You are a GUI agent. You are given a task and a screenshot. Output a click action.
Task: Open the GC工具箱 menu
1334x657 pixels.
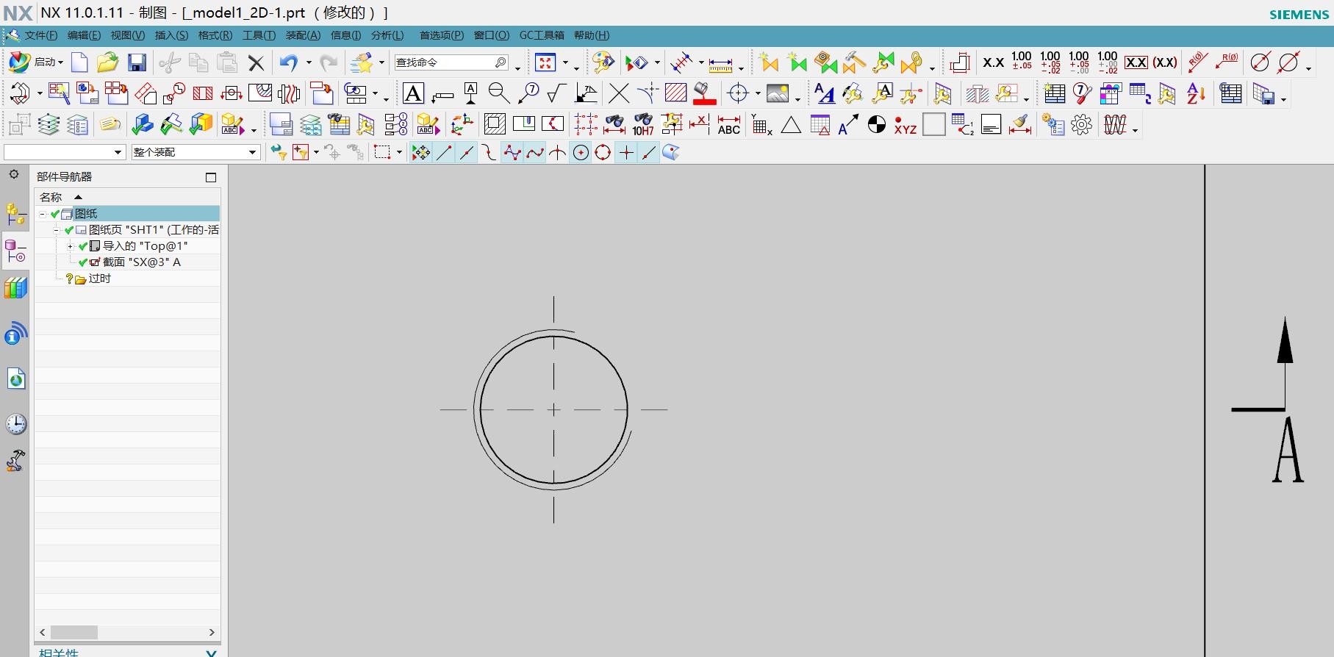[542, 35]
